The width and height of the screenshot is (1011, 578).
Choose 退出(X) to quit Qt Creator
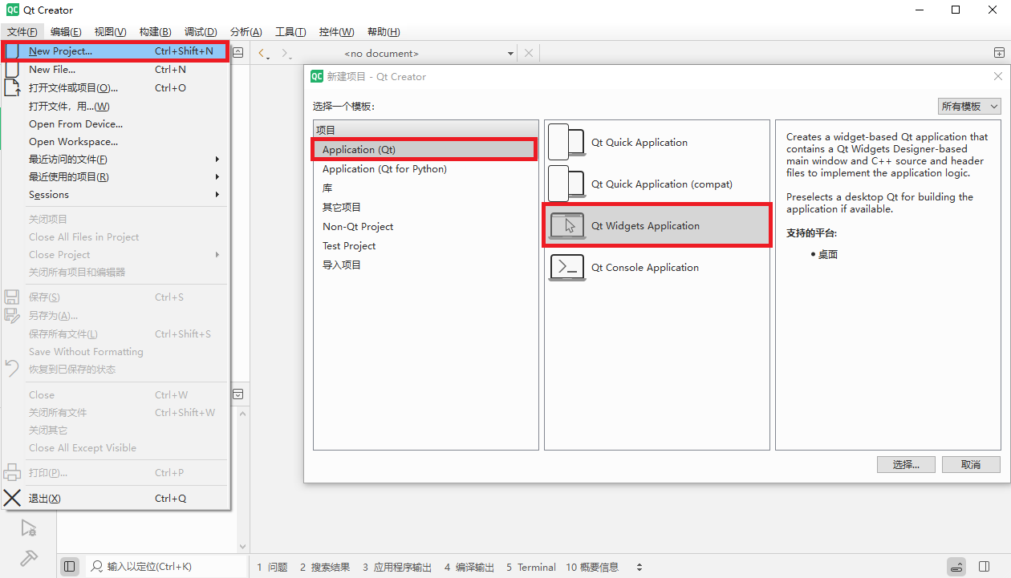[116, 498]
